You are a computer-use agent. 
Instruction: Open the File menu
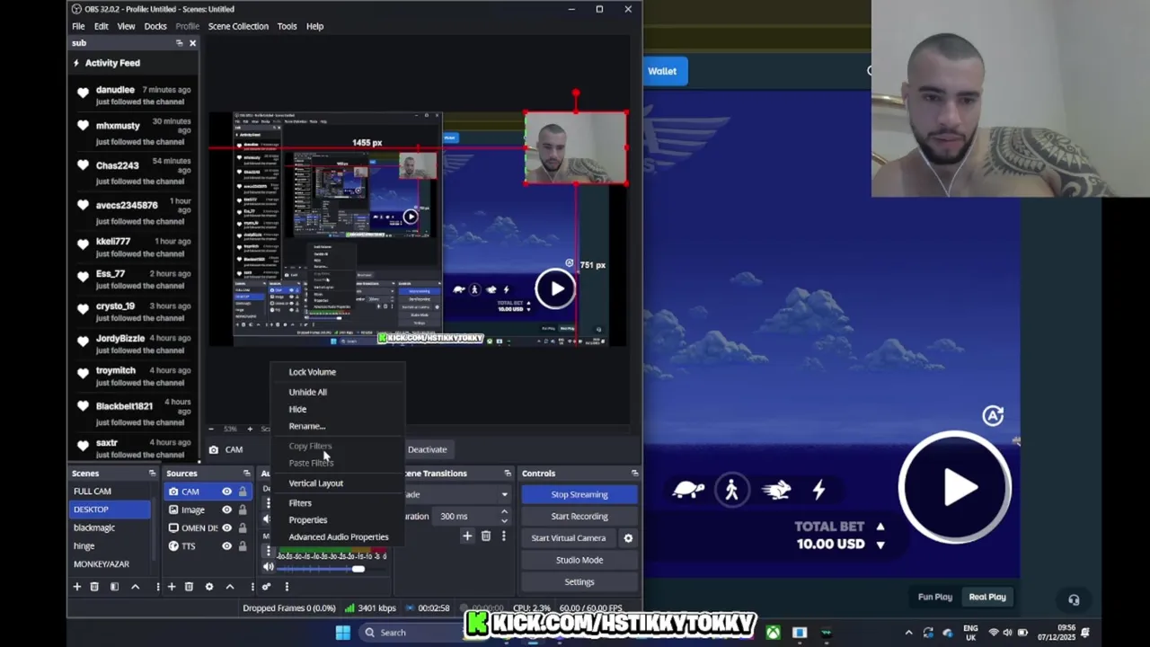point(78,26)
